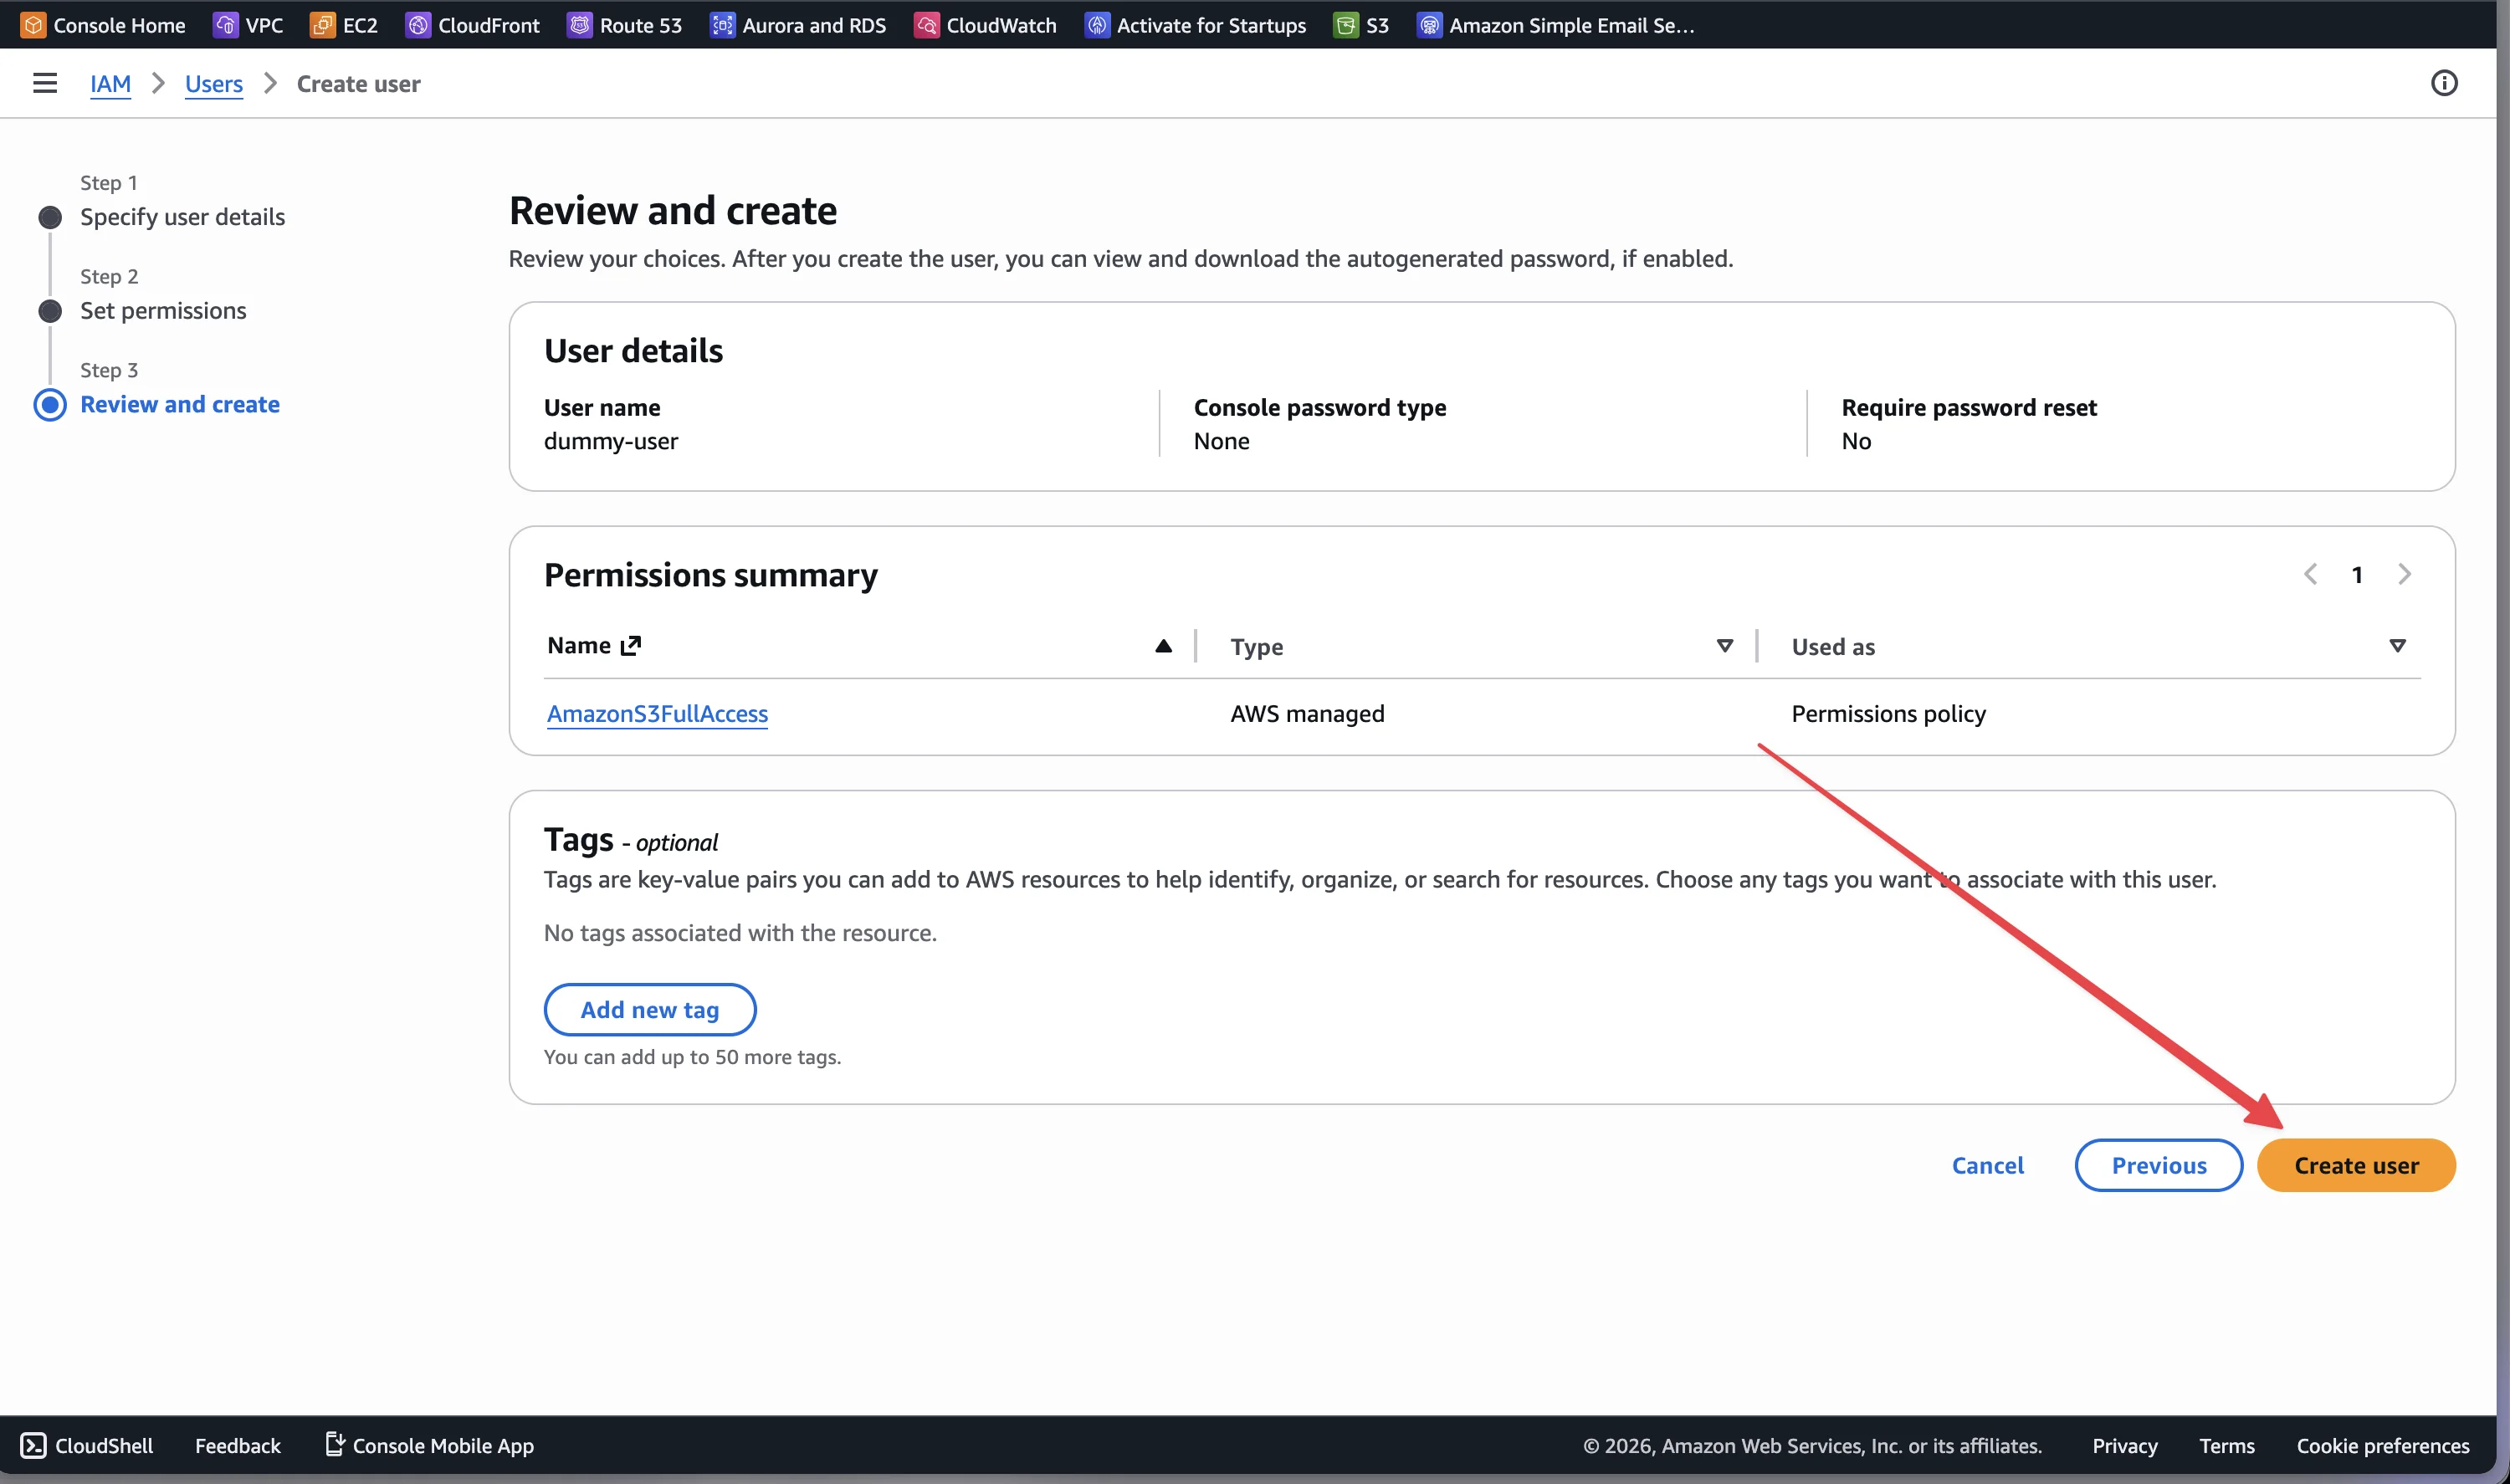Open the navigation sidebar hamburger menu
The image size is (2510, 1484).
click(44, 83)
